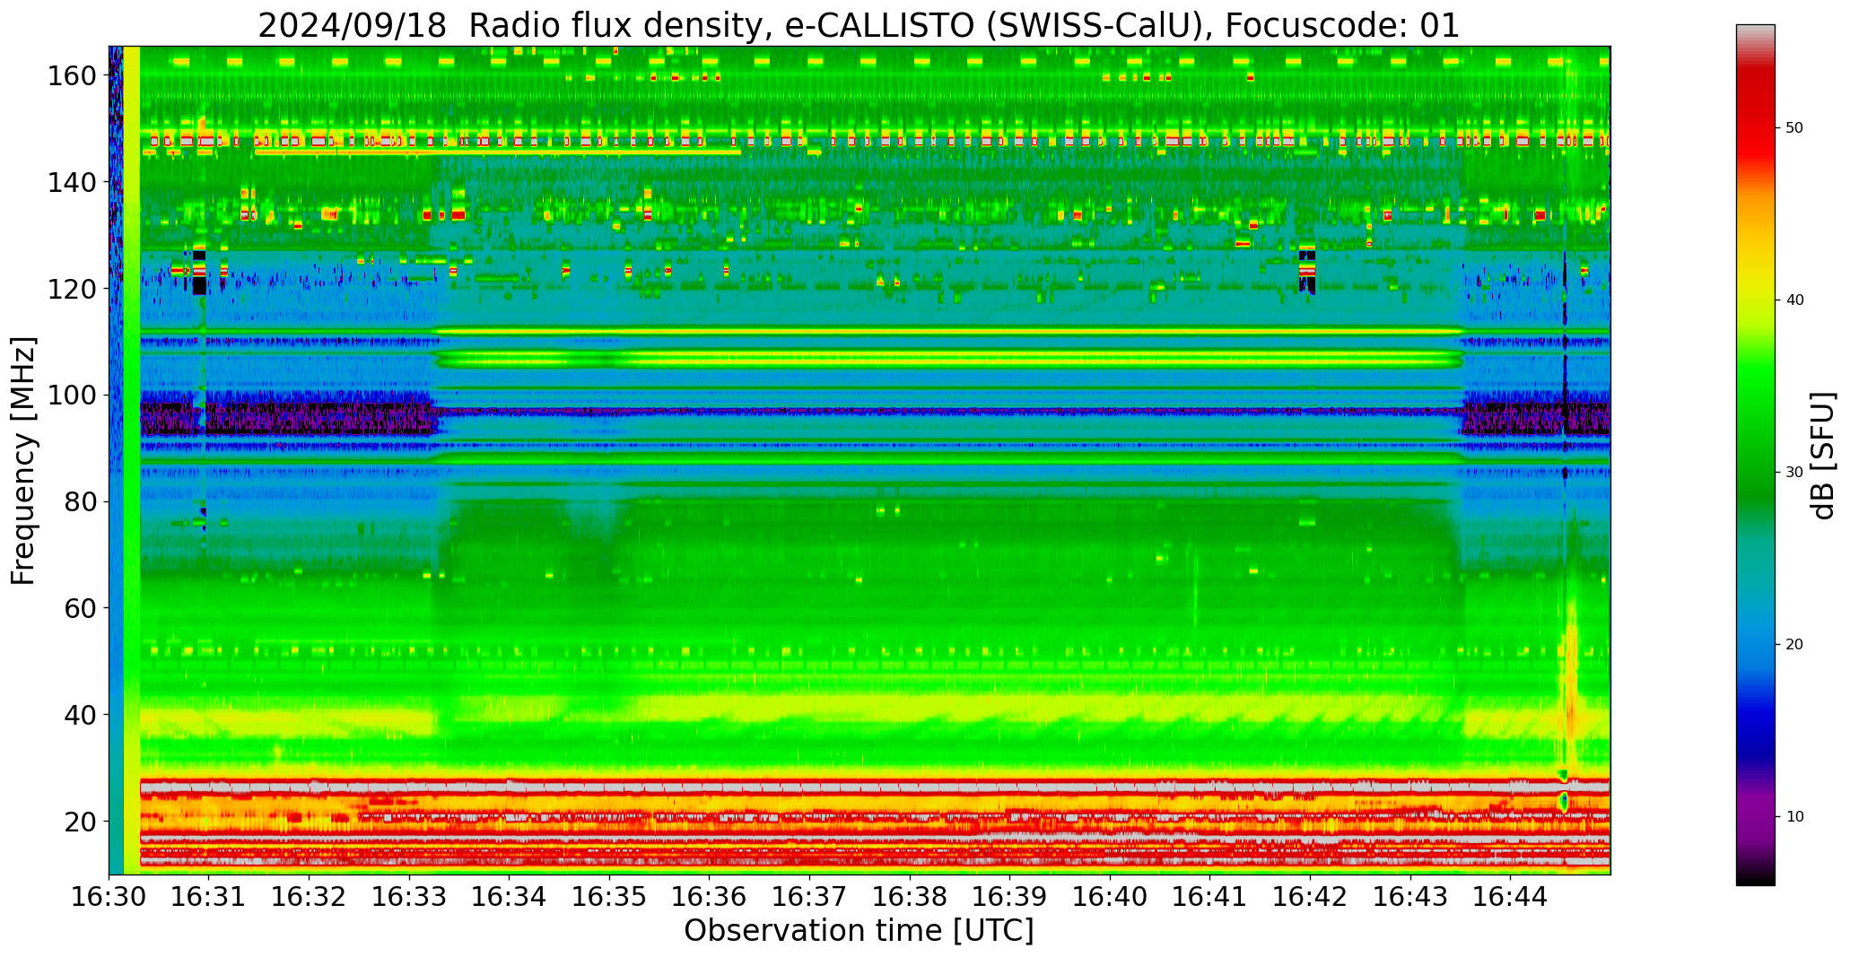Screen dimensions: 1850x957
Task: Click the 60 frequency tick label
Action: coord(80,608)
